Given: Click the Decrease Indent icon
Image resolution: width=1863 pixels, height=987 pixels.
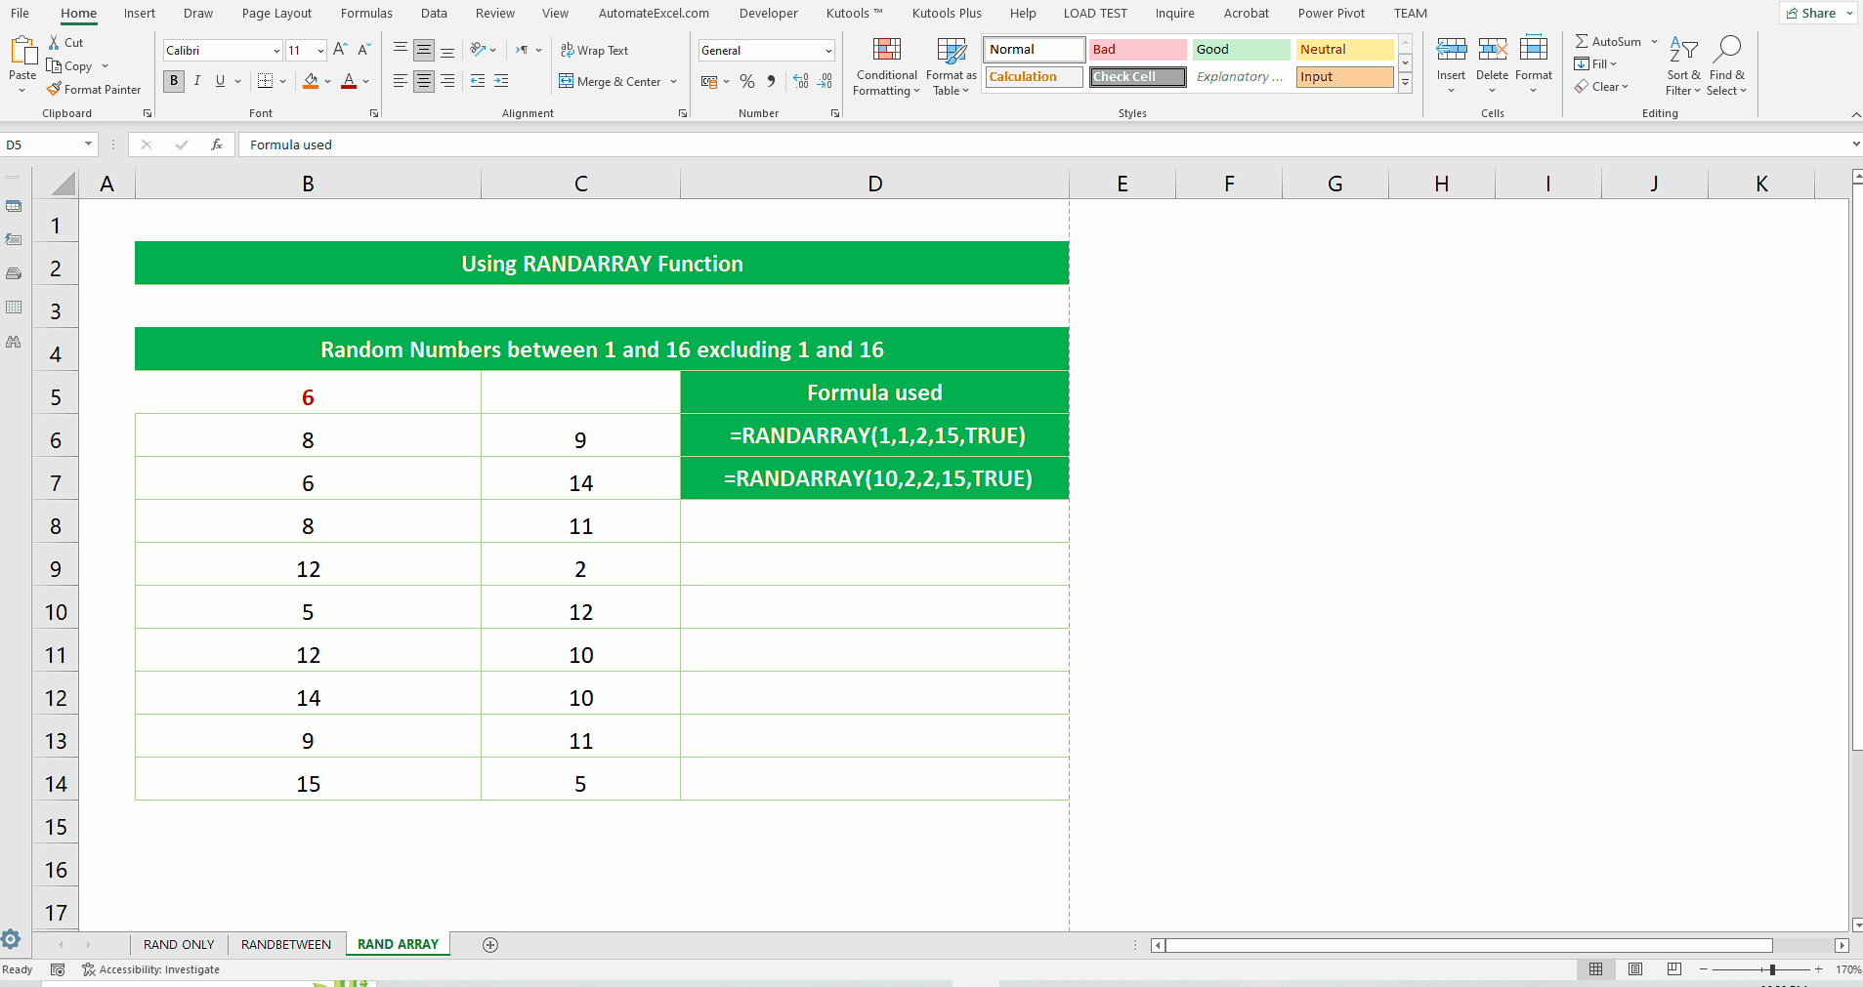Looking at the screenshot, I should pos(478,81).
